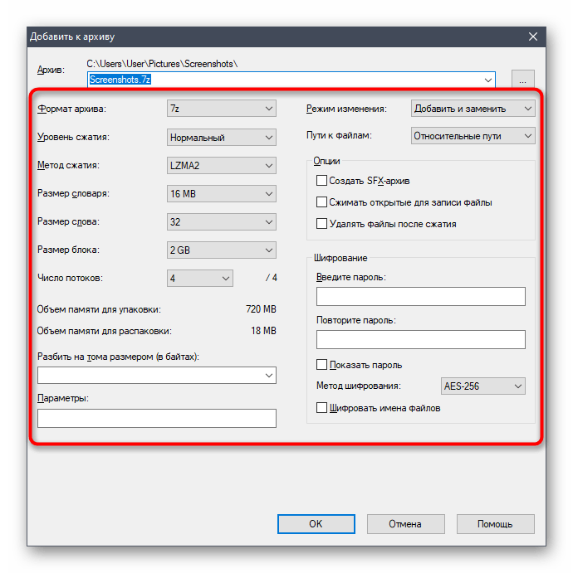Click the Введите пароль field
The image size is (573, 573).
point(421,296)
